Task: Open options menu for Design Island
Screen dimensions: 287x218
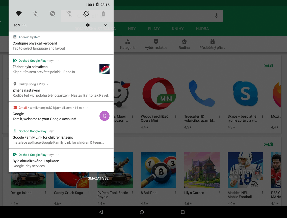Action: click(46, 193)
